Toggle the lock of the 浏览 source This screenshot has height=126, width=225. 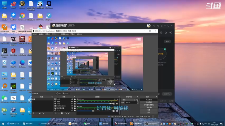[75, 101]
